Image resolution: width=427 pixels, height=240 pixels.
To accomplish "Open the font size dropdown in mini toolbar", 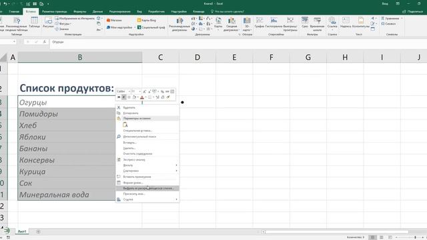I will click(139, 91).
